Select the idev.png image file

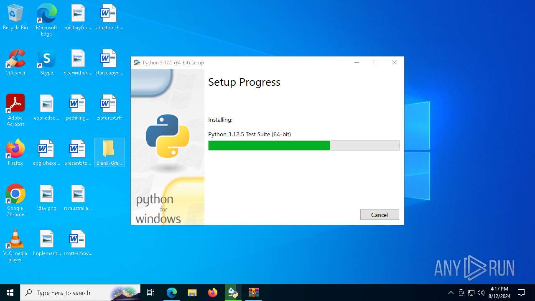46,198
